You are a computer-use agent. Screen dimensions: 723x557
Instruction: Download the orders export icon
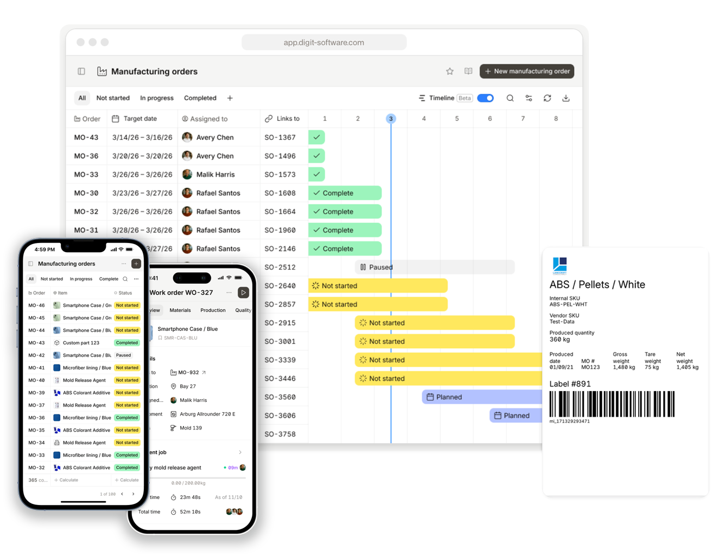pyautogui.click(x=566, y=98)
